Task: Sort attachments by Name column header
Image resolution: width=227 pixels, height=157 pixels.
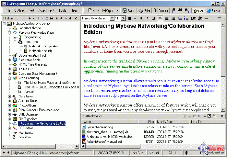Action: (x=110, y=122)
